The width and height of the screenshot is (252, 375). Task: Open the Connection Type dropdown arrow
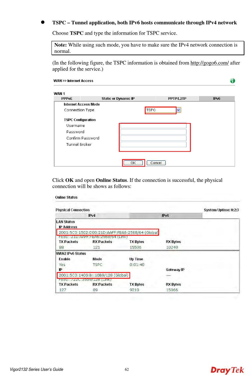tap(179, 110)
